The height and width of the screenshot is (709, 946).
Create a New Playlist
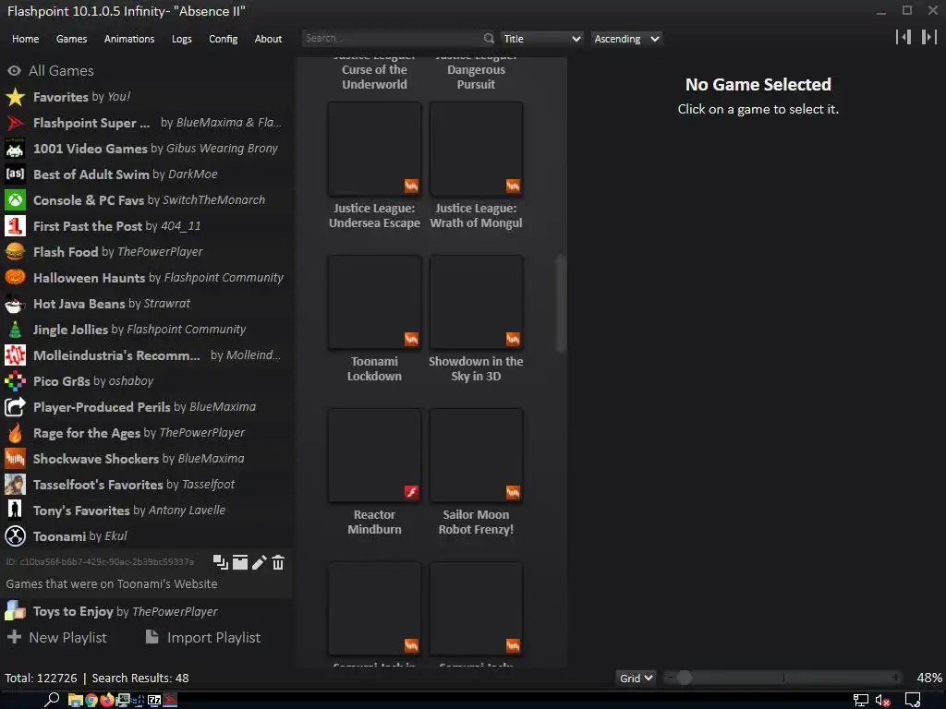click(x=57, y=637)
